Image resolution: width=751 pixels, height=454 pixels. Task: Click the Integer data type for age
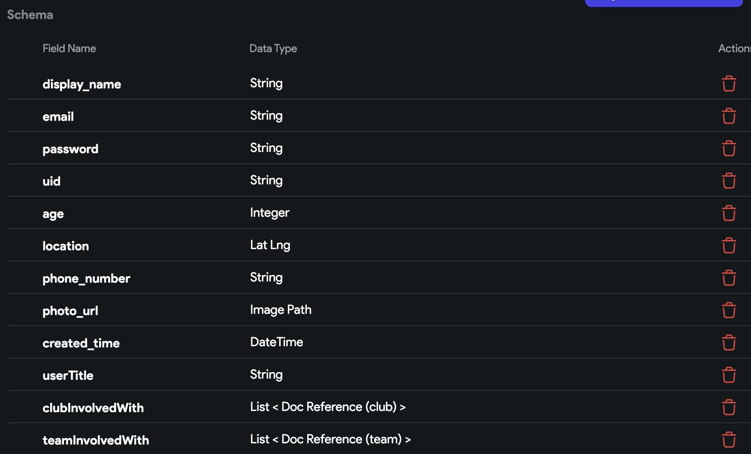[270, 213]
